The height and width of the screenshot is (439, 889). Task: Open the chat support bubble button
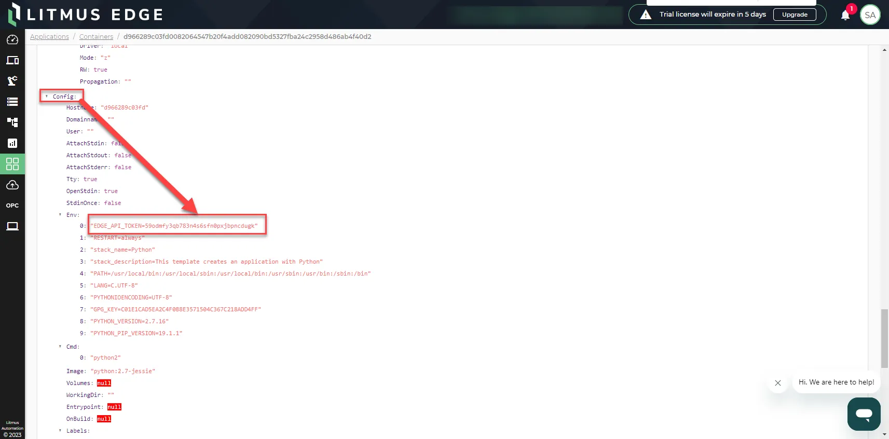click(864, 414)
